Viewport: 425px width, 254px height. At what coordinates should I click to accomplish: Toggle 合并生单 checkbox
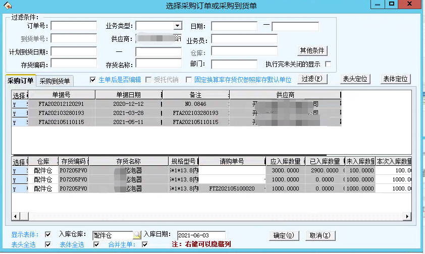[145, 244]
